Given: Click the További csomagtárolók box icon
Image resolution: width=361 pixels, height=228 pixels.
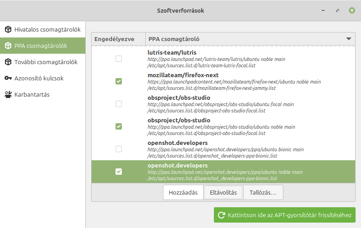Looking at the screenshot, I should pos(8,62).
